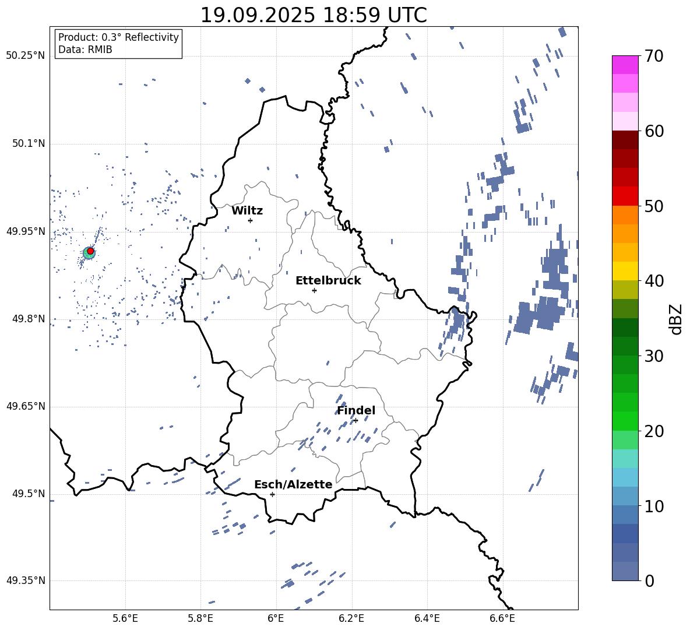Click the 50.25°N latitude label

26,56
